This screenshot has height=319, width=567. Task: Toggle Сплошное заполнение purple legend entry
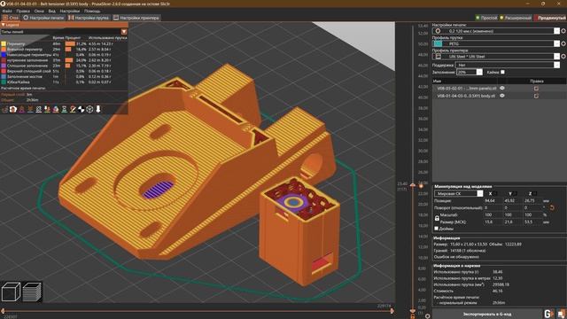pos(25,66)
